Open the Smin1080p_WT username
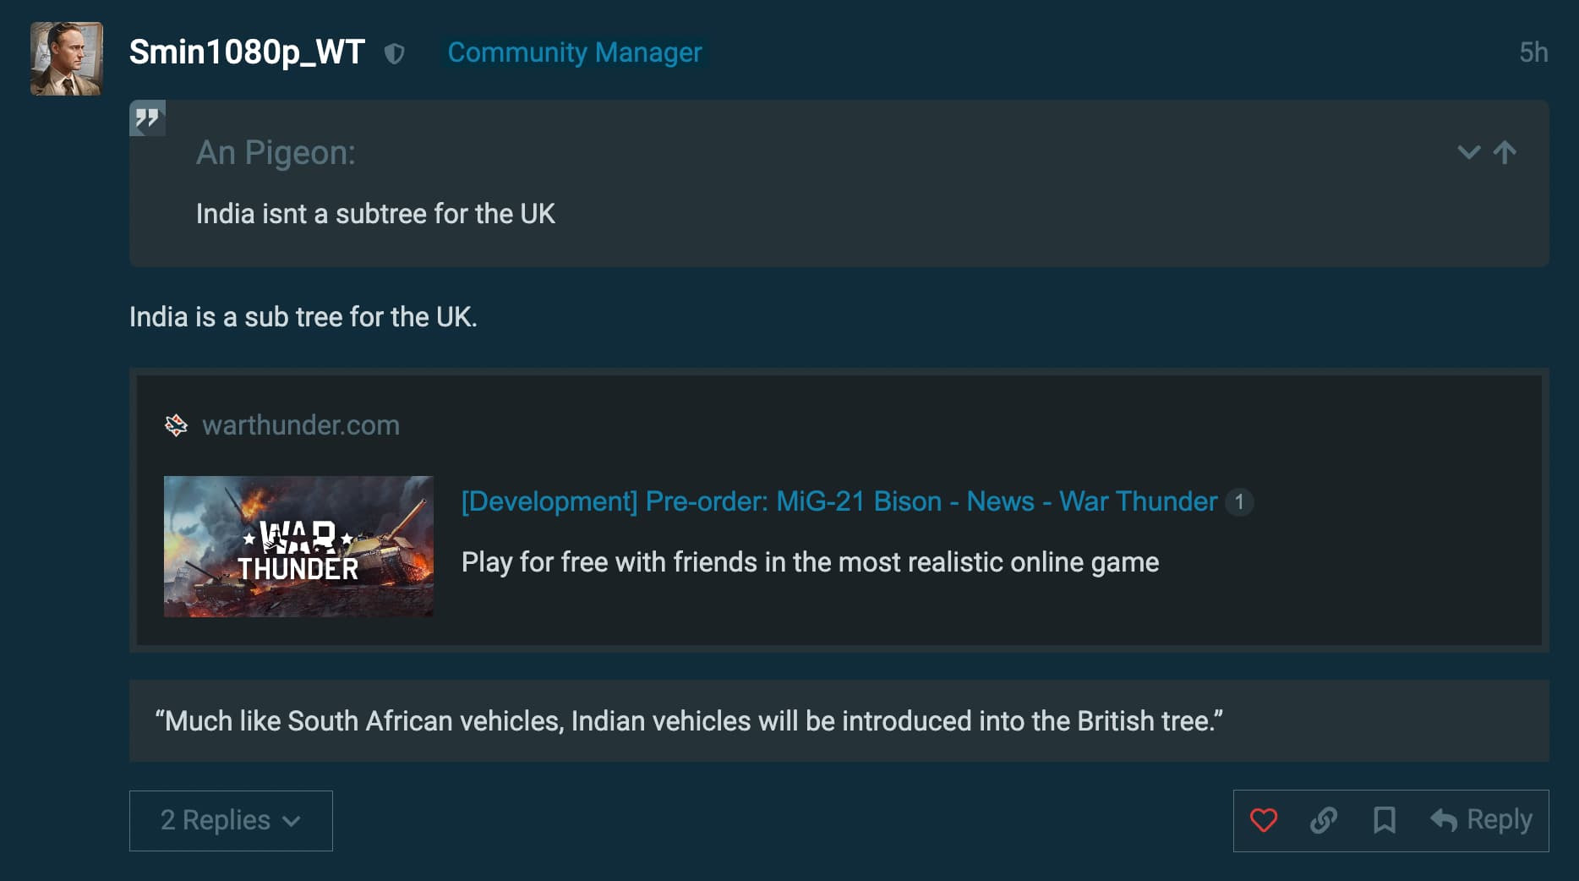The image size is (1579, 881). point(247,52)
